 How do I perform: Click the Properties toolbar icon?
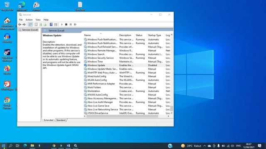point(36,24)
